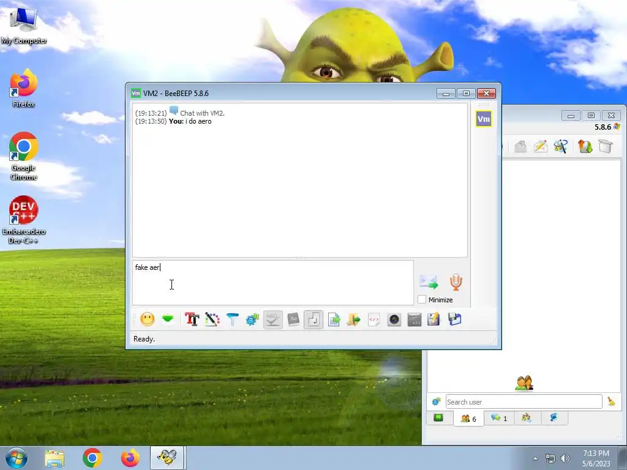Toggle the ABC spell-check button
The image size is (627, 470).
[x=272, y=319]
